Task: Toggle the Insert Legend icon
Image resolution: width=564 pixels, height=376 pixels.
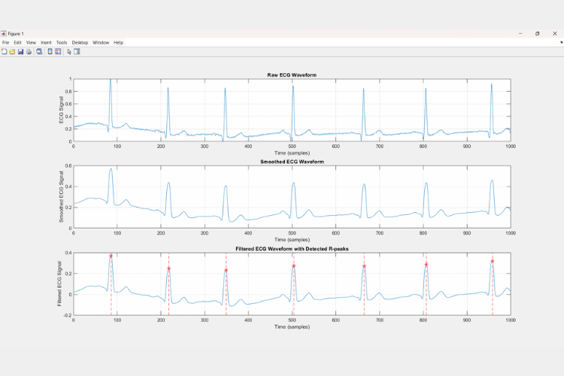Action: pos(58,52)
